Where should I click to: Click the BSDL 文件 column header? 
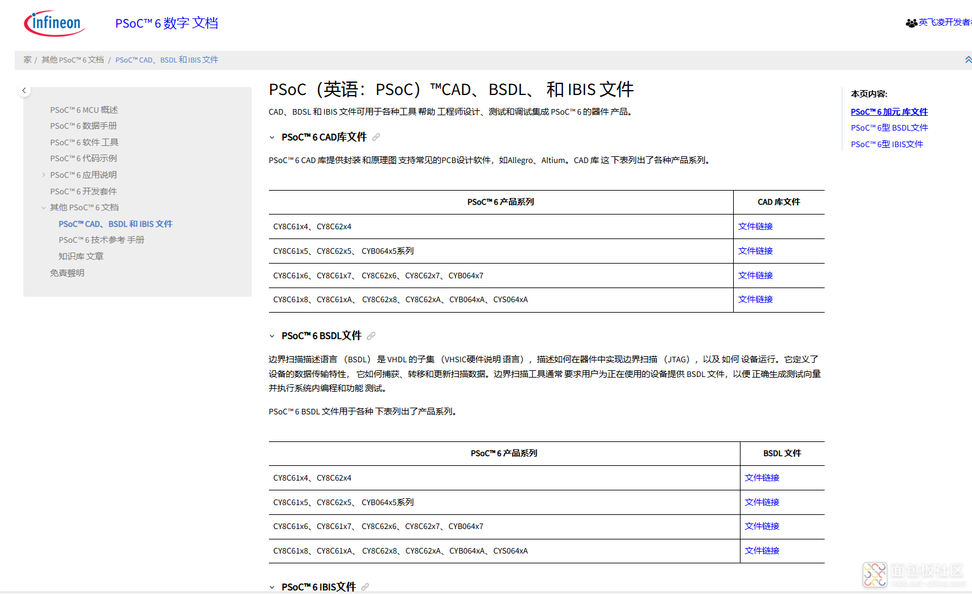click(x=782, y=453)
